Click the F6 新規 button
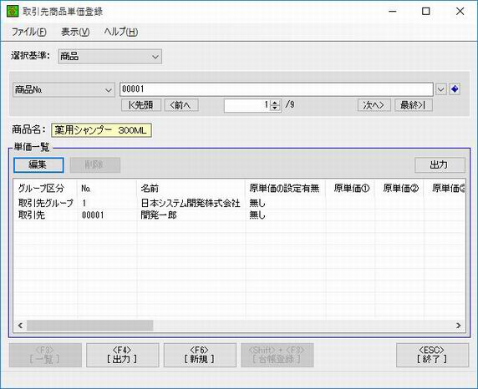478x389 pixels. coord(200,355)
